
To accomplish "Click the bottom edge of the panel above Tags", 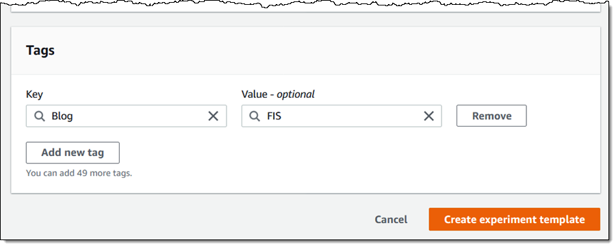I will pyautogui.click(x=306, y=12).
